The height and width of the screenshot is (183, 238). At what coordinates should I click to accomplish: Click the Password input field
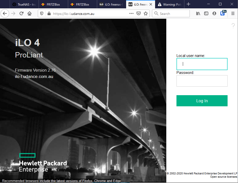202,81
